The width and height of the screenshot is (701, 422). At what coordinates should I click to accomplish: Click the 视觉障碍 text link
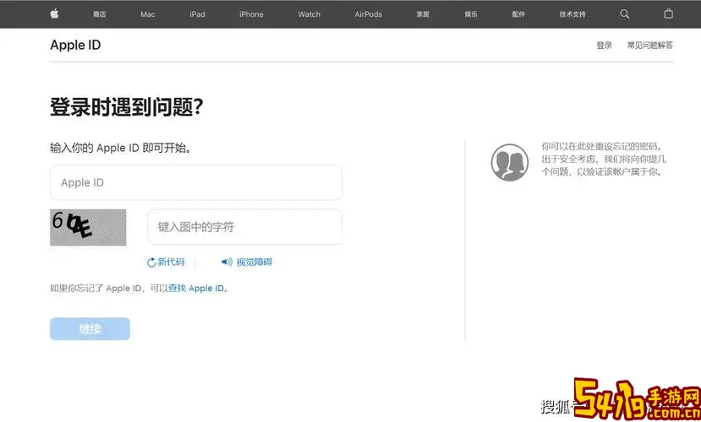pyautogui.click(x=254, y=262)
